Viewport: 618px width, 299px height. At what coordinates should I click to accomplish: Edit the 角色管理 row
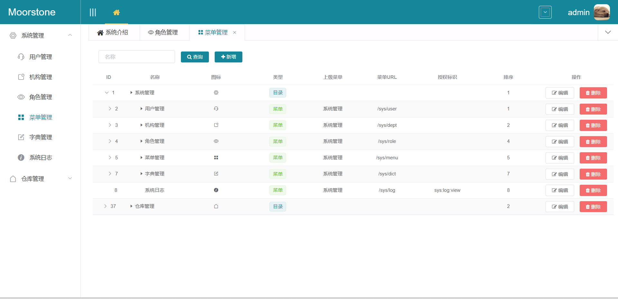coord(560,142)
